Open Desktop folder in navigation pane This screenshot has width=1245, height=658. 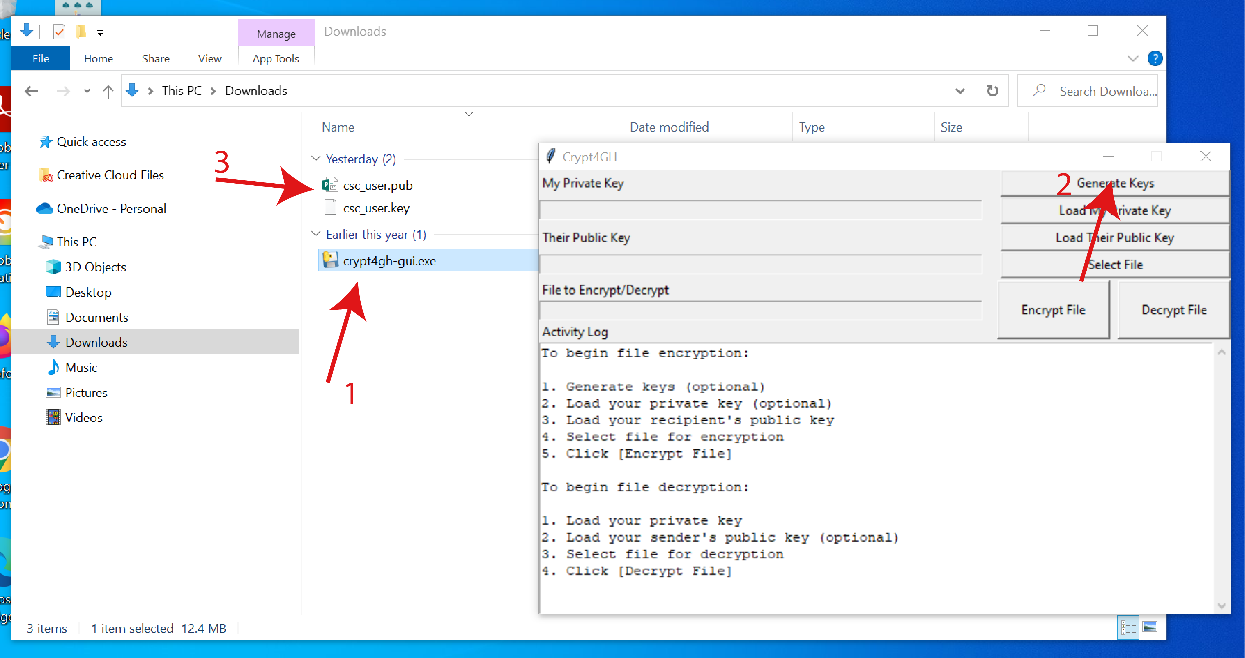(88, 292)
